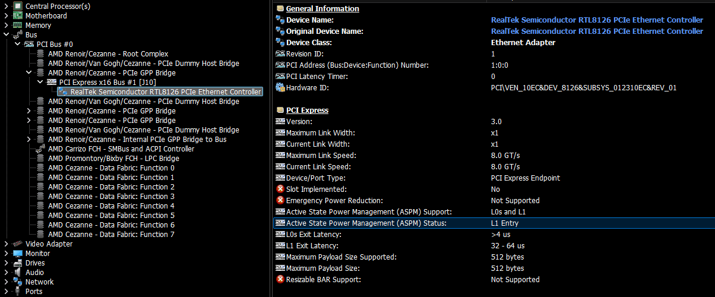Click the Monitor icon in tree
This screenshot has height=297, width=715.
[17, 254]
